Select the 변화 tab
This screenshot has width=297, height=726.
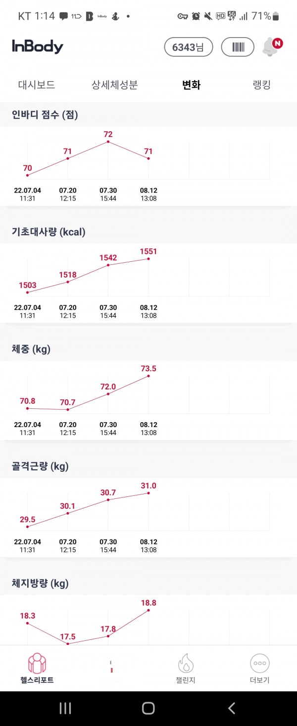192,85
